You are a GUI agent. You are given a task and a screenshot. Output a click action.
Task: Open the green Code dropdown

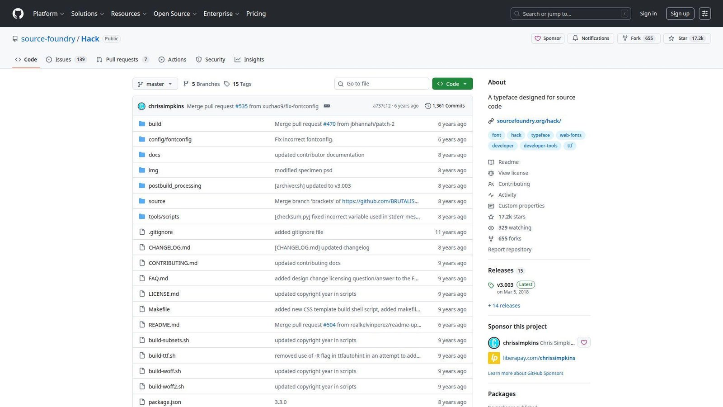[x=452, y=84]
